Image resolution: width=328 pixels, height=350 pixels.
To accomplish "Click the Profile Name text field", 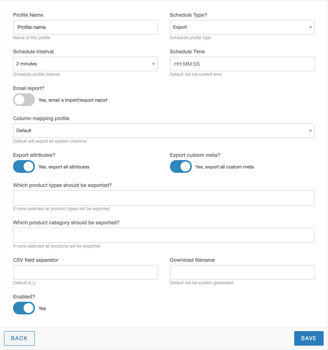I will 85,27.
